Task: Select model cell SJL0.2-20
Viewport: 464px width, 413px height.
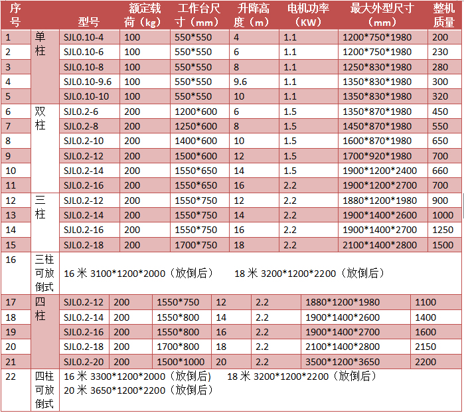Action: (x=84, y=362)
